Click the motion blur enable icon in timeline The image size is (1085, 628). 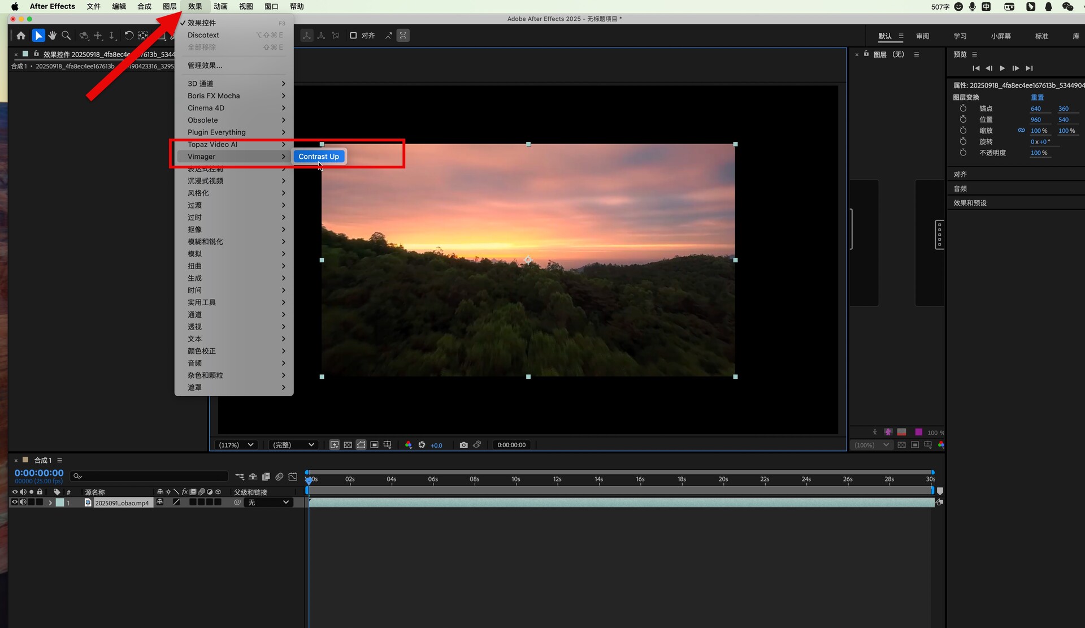pyautogui.click(x=279, y=477)
